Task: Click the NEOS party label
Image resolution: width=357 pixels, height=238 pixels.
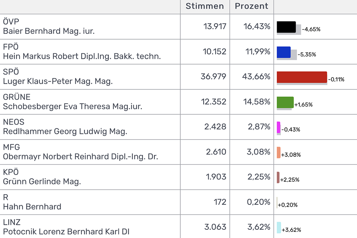Action: (14, 122)
